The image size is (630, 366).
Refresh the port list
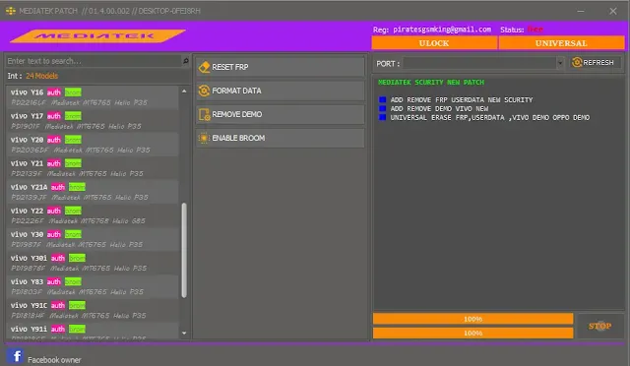(595, 62)
